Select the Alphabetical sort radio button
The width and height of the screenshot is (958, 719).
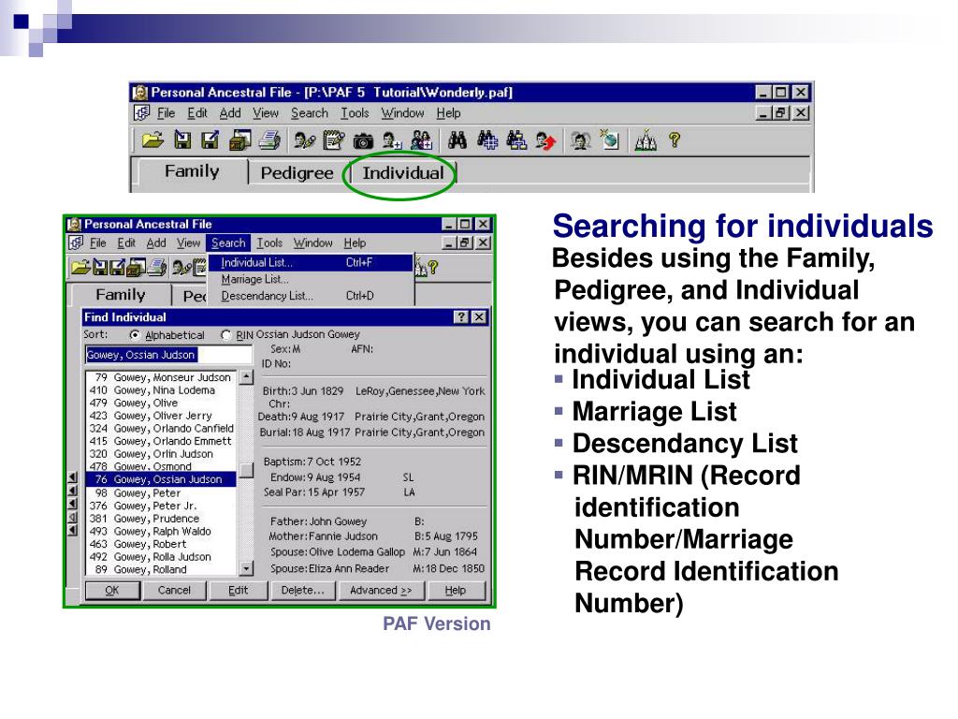coord(135,335)
